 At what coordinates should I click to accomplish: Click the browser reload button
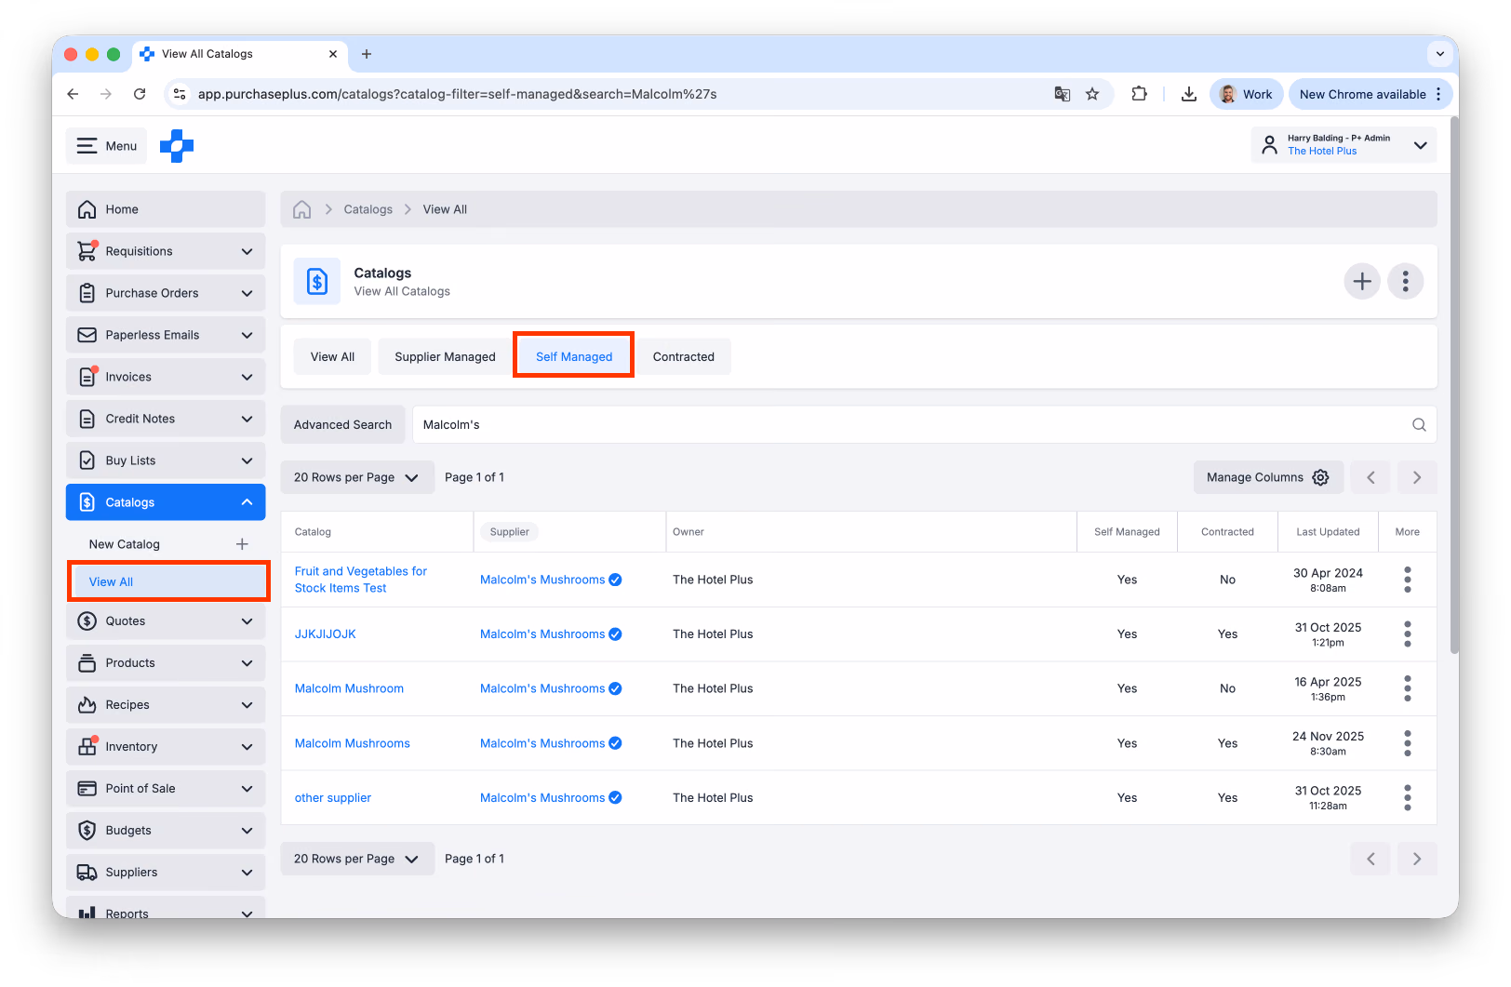click(140, 94)
